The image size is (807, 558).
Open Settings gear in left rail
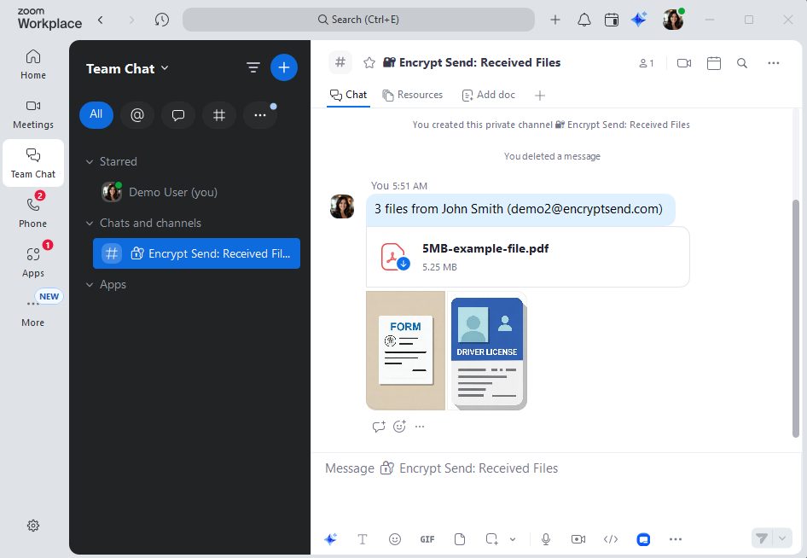pyautogui.click(x=33, y=526)
